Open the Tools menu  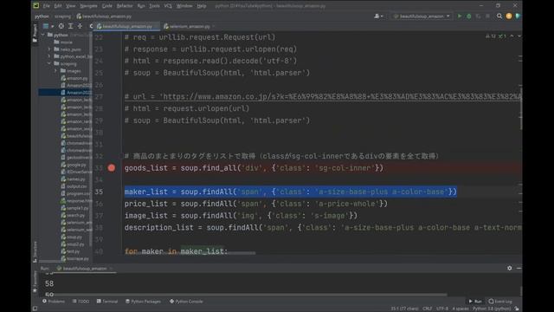tap(154, 6)
